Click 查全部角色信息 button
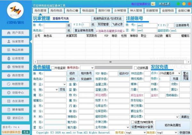This screenshot has width=192, height=135. click(x=84, y=30)
